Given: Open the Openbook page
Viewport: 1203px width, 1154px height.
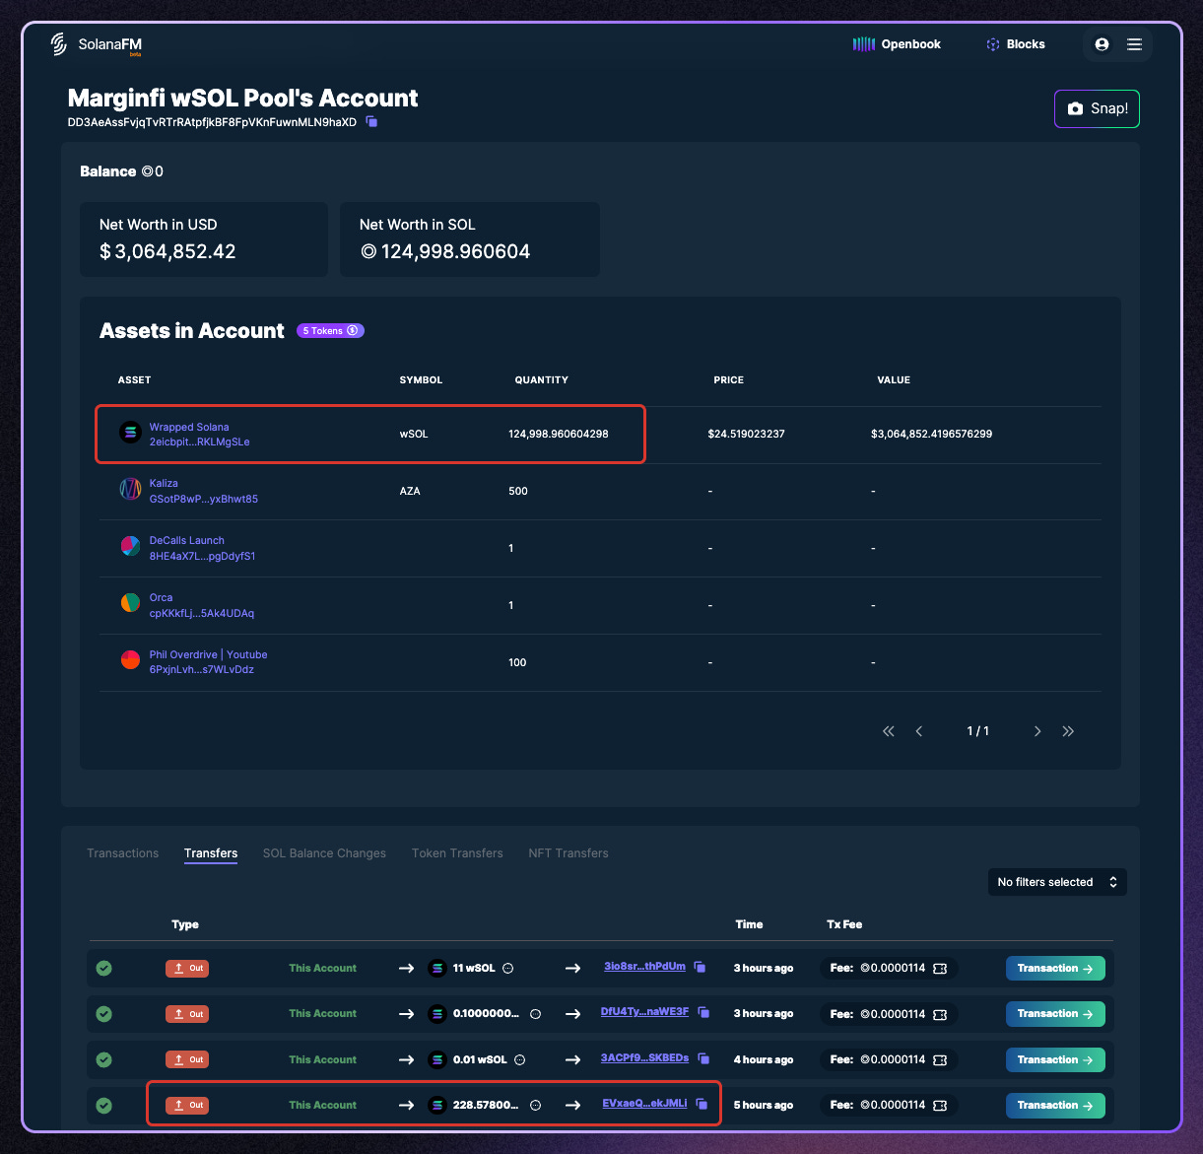Looking at the screenshot, I should tap(897, 44).
